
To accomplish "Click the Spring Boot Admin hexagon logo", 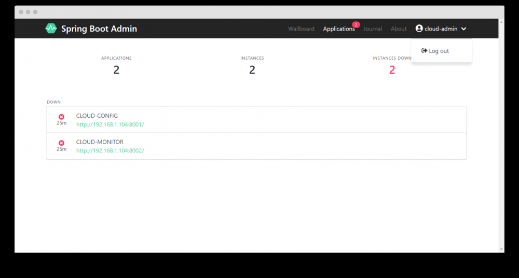I will click(x=51, y=29).
